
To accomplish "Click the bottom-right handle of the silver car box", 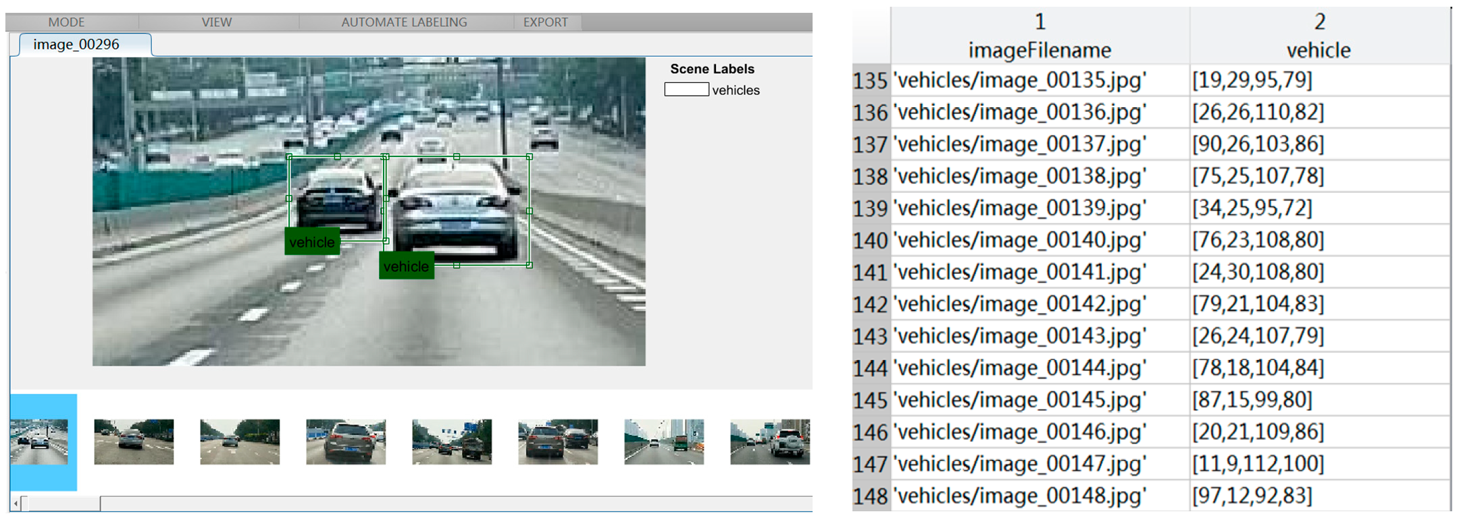I will coord(530,265).
